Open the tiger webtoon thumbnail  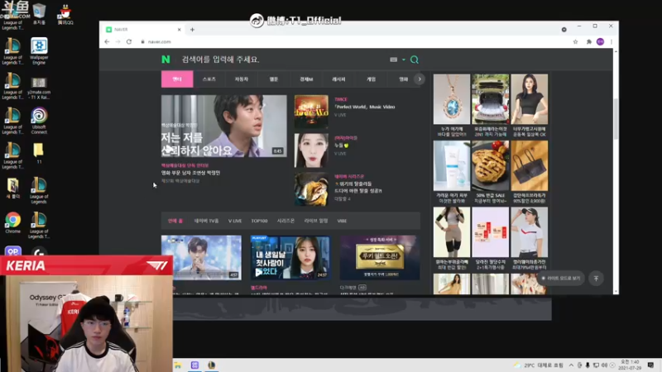pos(311,189)
